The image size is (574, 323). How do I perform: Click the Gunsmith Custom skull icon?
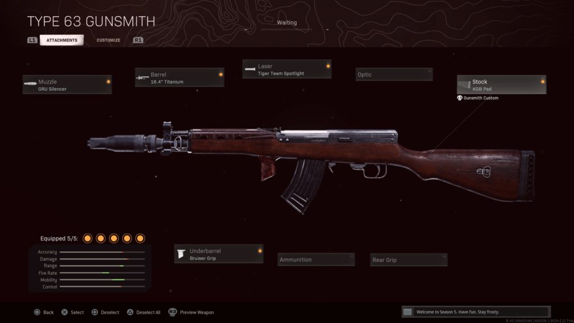click(460, 98)
